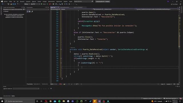Screen dimensions: 183x103
Task: Close the Cuadro de herramientas panel
Action: pos(25,7)
